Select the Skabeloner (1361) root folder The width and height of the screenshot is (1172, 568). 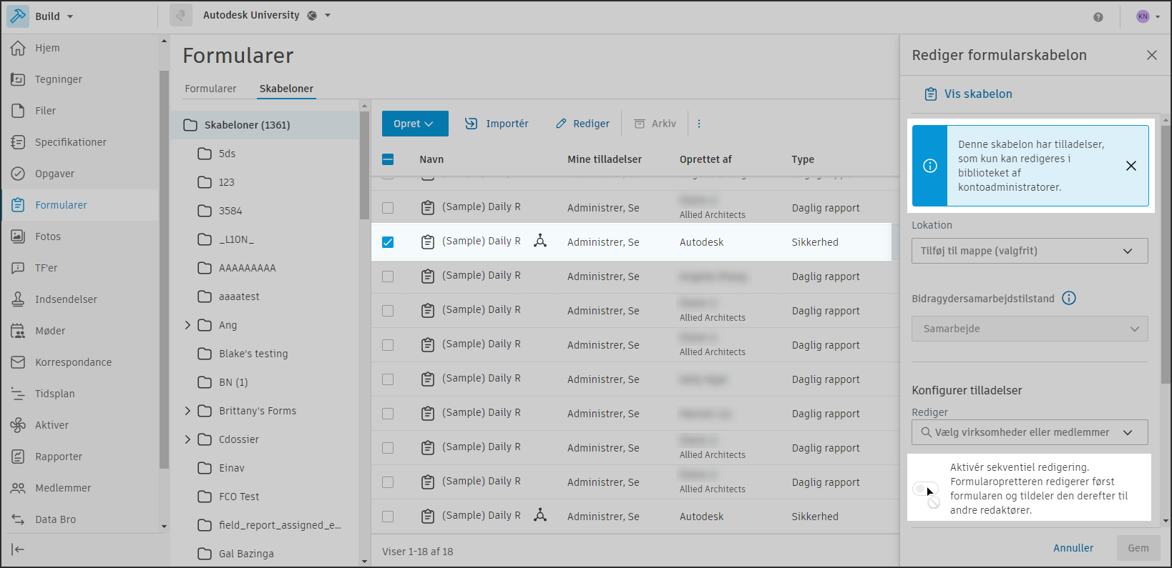point(265,125)
